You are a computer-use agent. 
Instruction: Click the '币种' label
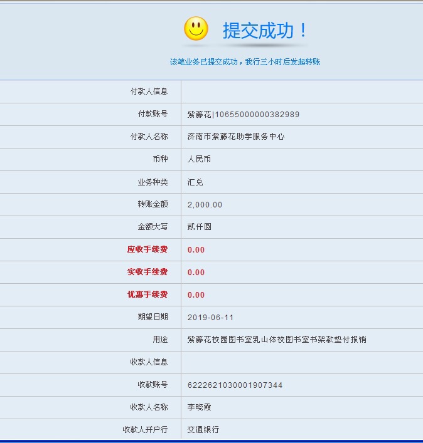pos(160,159)
